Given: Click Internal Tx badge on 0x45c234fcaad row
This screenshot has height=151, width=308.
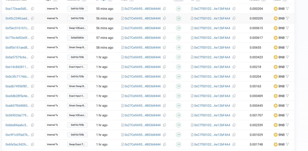Looking at the screenshot, I should [52, 18].
